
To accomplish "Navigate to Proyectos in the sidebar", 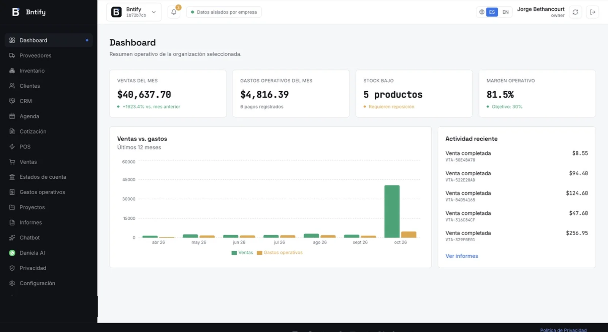I will (x=49, y=207).
